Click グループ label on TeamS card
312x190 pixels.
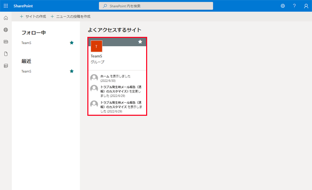tap(98, 62)
